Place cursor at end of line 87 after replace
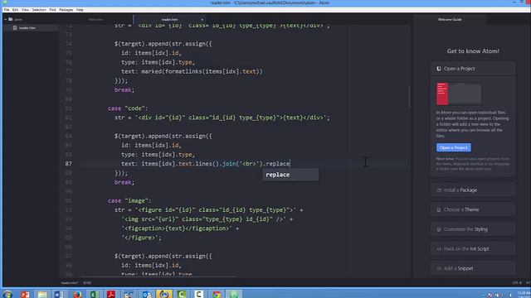The image size is (531, 298). (x=290, y=164)
